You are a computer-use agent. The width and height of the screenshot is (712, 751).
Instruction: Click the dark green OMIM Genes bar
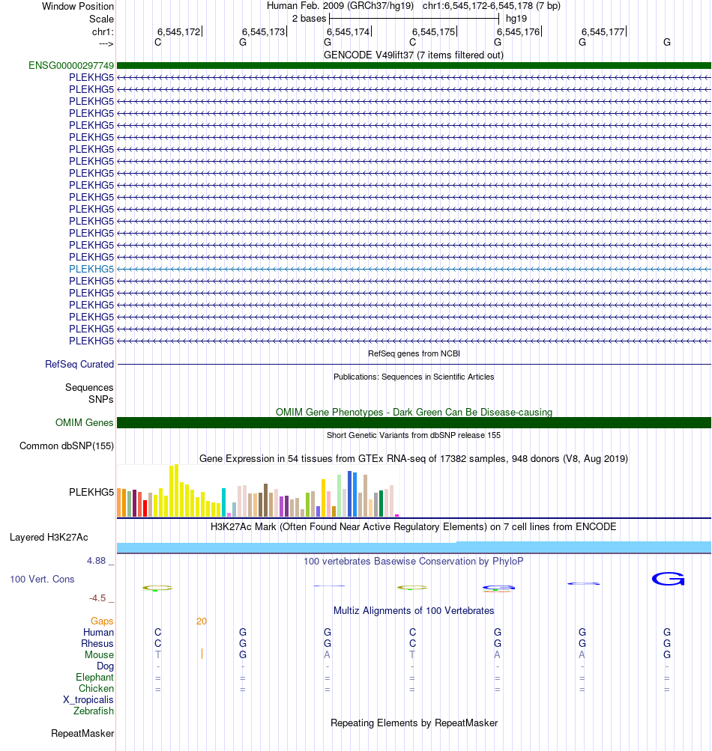click(414, 422)
